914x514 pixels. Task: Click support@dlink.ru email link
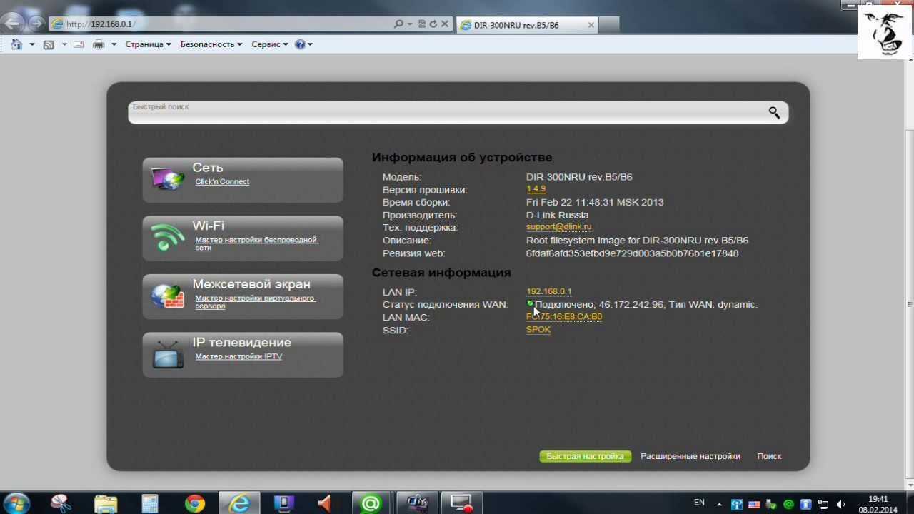[558, 227]
